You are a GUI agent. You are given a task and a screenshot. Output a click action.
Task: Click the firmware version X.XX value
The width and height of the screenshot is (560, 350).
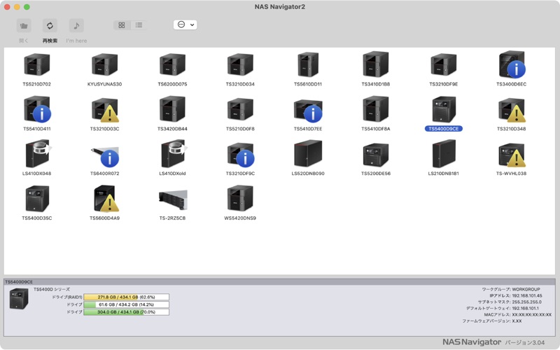(x=517, y=321)
